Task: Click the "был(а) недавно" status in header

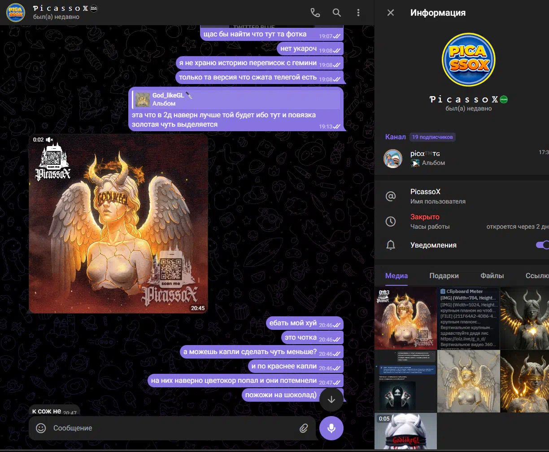Action: (56, 17)
